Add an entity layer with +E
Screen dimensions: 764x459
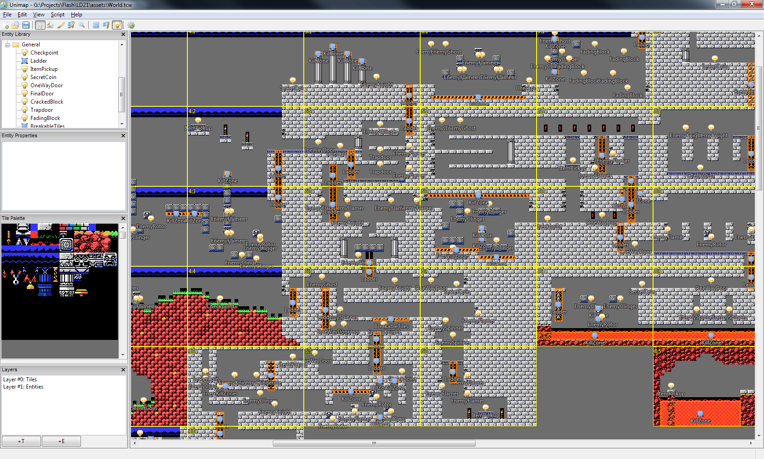coord(61,441)
